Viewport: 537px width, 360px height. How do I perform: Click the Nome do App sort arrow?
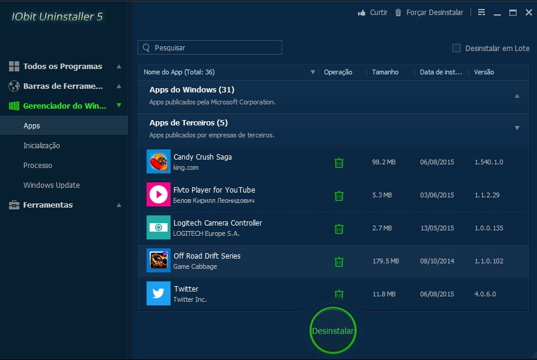[x=313, y=72]
